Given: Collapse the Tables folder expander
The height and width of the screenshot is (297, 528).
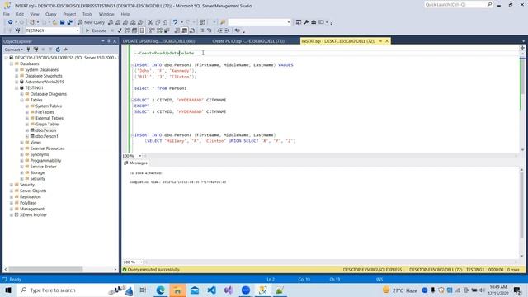Looking at the screenshot, I should click(x=22, y=100).
